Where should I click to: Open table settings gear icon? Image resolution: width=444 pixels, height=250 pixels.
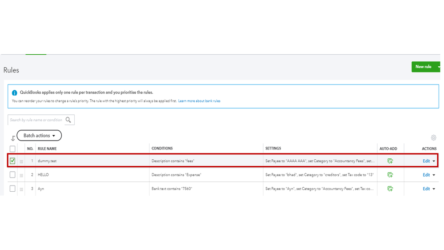433,138
